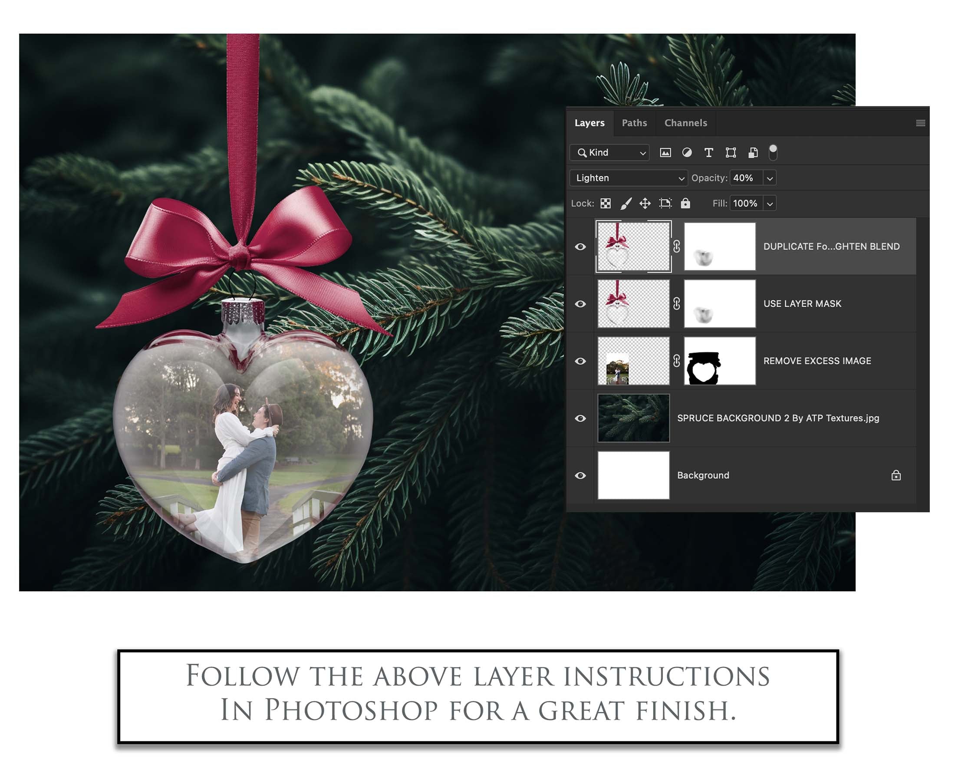This screenshot has width=955, height=764.
Task: Toggle visibility of REMOVE EXCESS IMAGE layer
Action: click(x=580, y=361)
